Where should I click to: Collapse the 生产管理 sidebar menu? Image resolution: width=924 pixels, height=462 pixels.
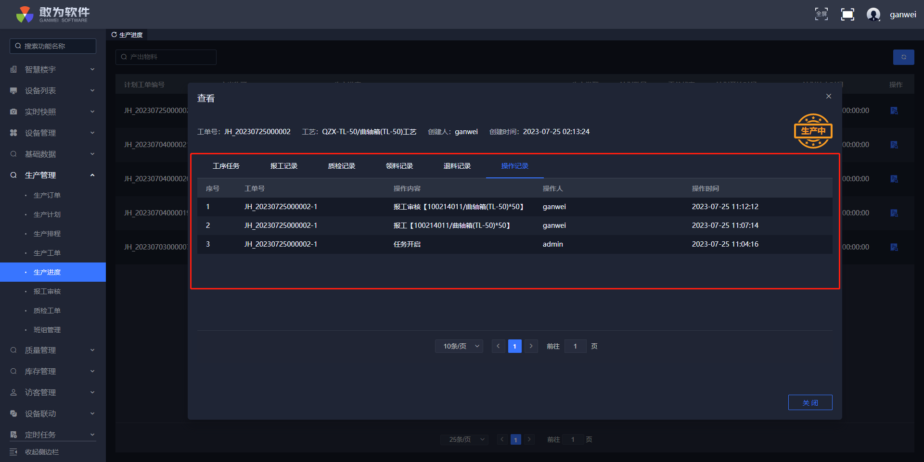pos(53,175)
